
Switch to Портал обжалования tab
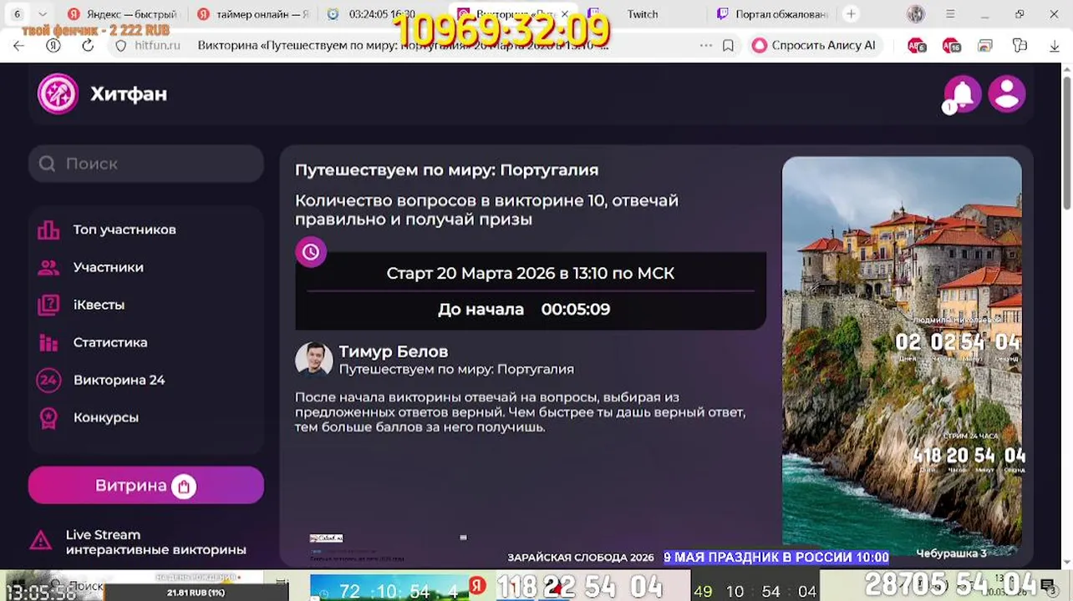pyautogui.click(x=773, y=14)
